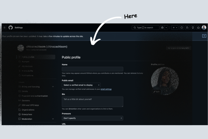Open SSH and GPG keys settings
This screenshot has height=139, width=208.
pyautogui.click(x=31, y=105)
